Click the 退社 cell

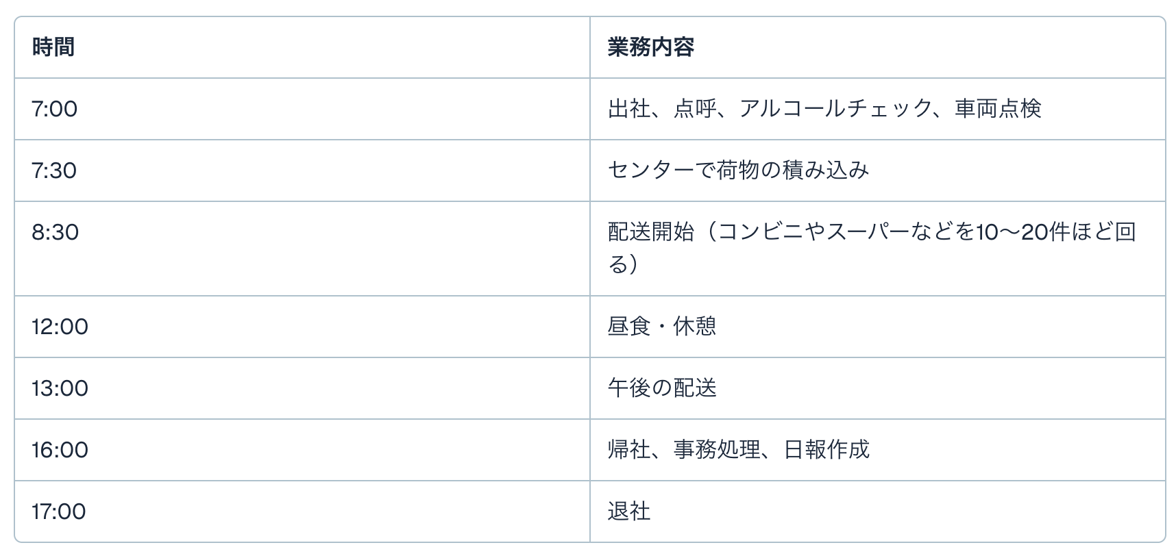pos(628,511)
